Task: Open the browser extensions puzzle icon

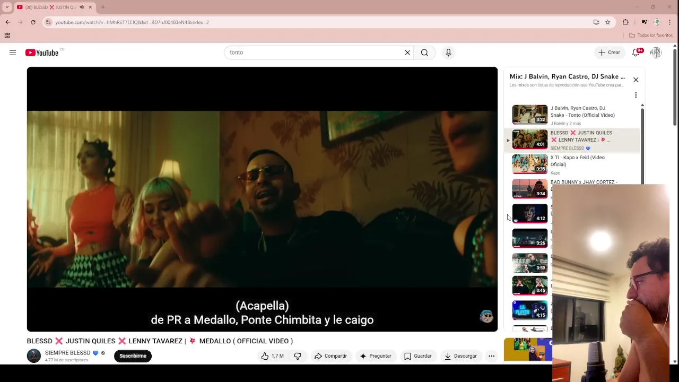Action: (x=625, y=22)
